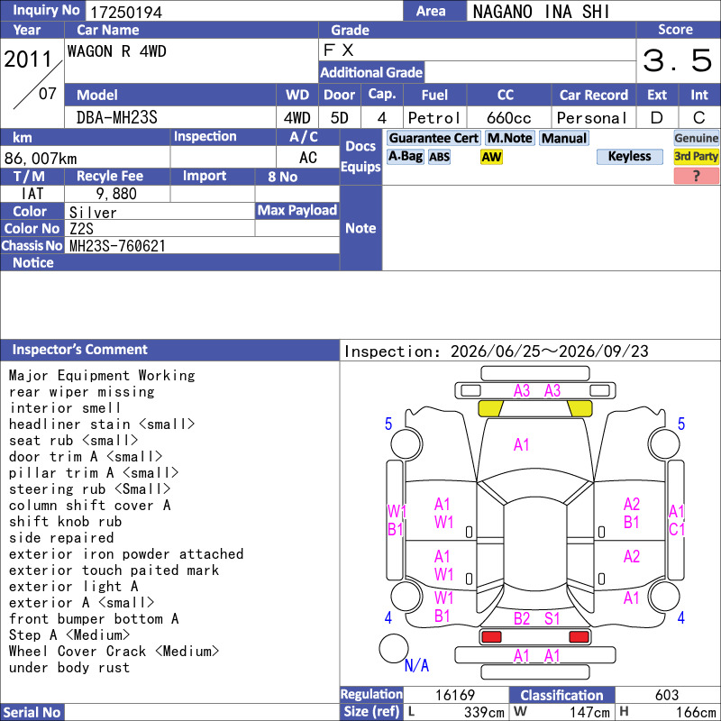Screen dimensions: 721x721
Task: Click the Max Payload label
Action: [x=297, y=210]
